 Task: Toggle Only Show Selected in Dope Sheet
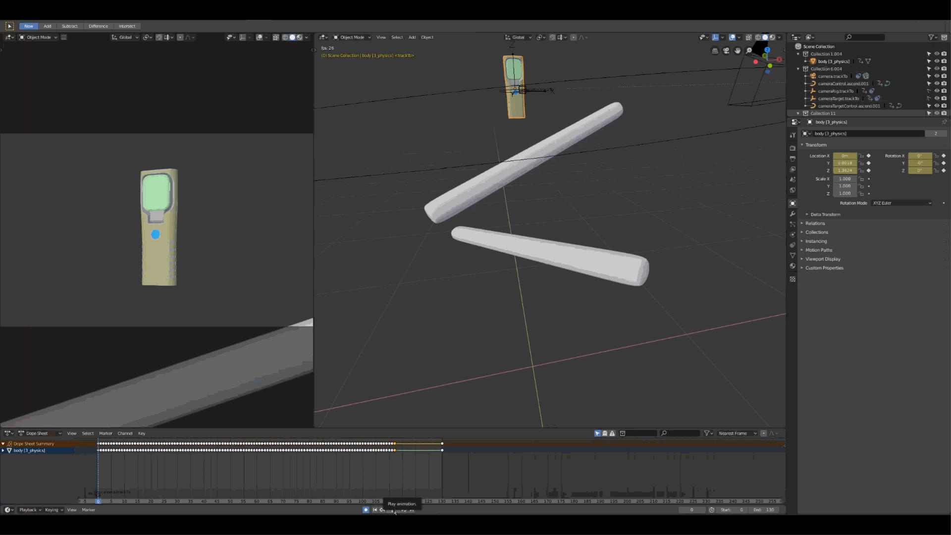coord(597,433)
